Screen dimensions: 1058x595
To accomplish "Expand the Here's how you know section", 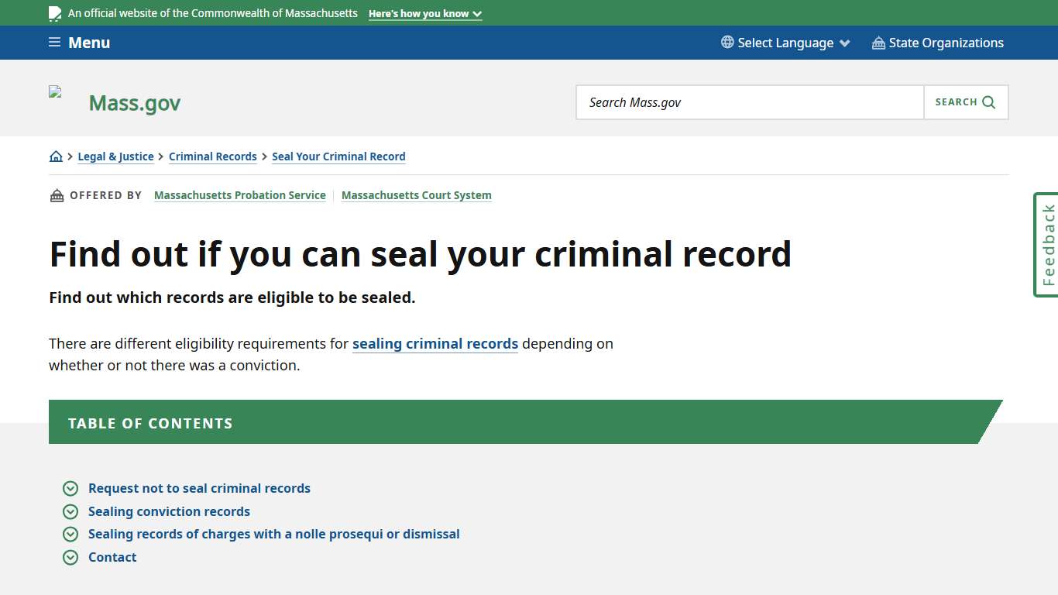I will (x=424, y=13).
